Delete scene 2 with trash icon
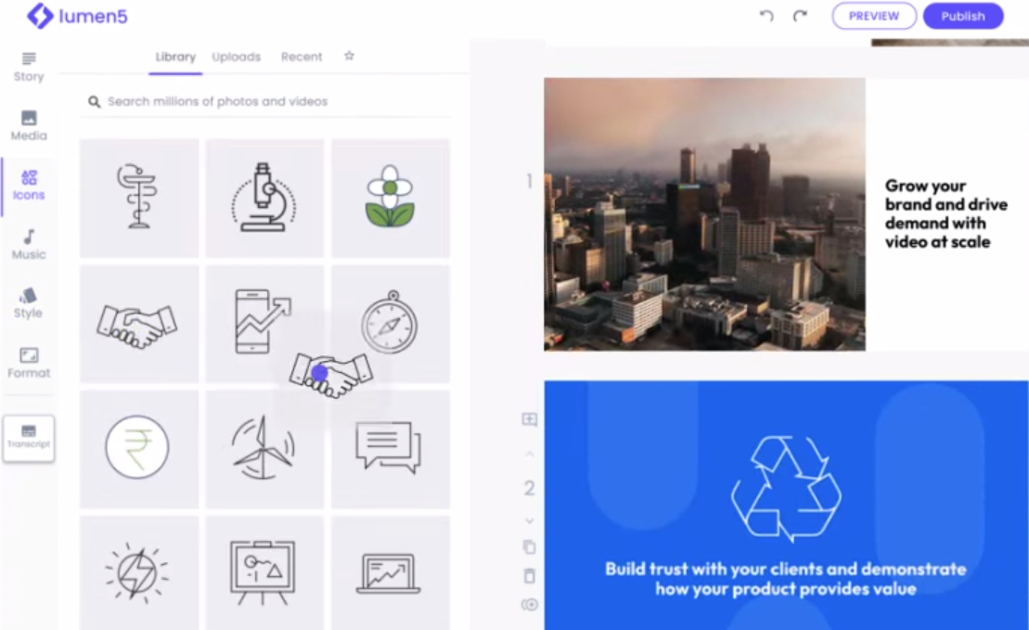The width and height of the screenshot is (1029, 630). [x=529, y=576]
